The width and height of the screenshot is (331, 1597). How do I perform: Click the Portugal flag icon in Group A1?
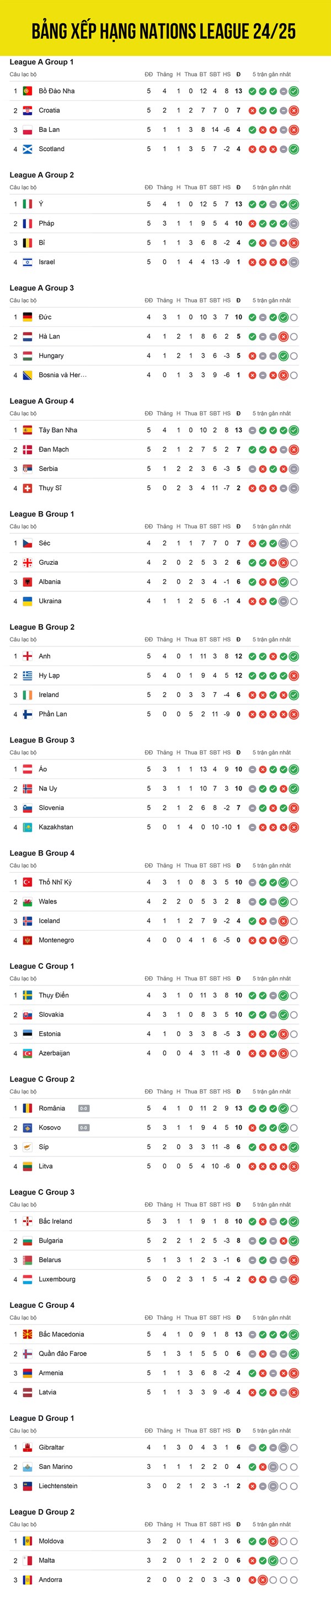(x=27, y=91)
